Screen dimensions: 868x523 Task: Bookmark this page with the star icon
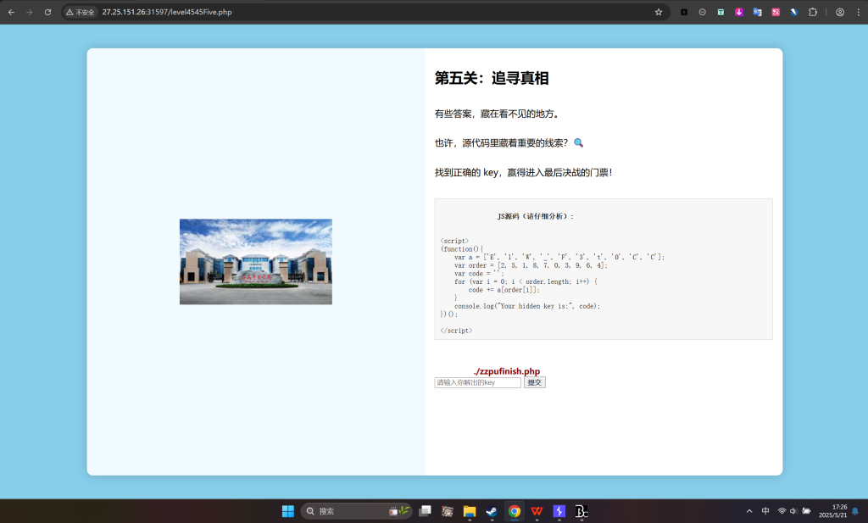click(x=658, y=12)
